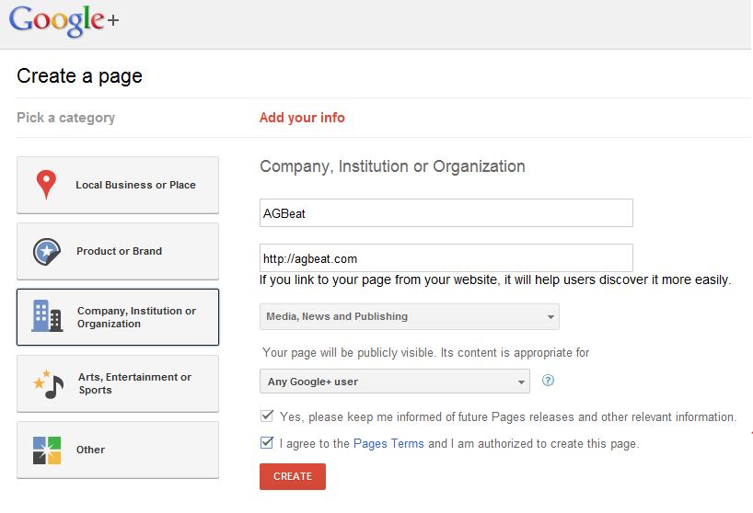This screenshot has width=753, height=513.
Task: Click the http://agbeat.com website field
Action: 446,258
